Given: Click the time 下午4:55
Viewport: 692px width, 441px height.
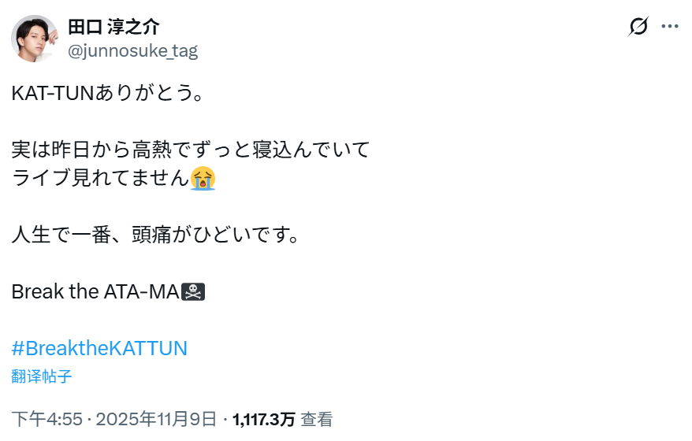Looking at the screenshot, I should (x=47, y=419).
